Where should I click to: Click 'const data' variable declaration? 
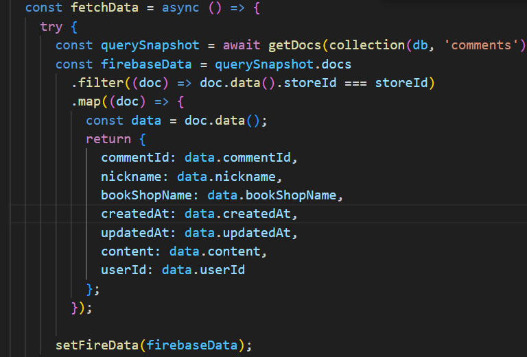click(x=124, y=121)
